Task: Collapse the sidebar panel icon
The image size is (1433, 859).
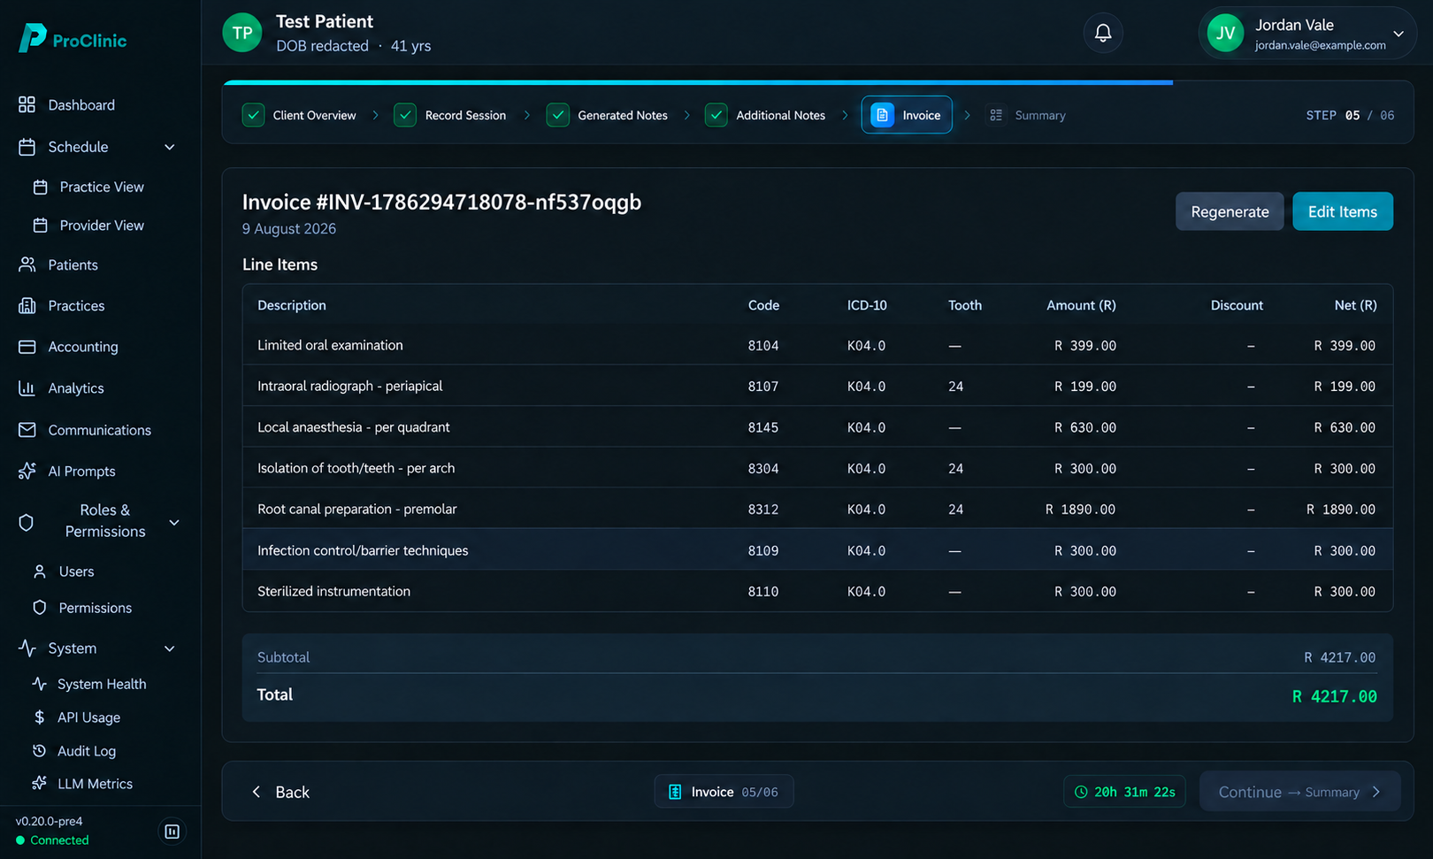Action: coord(172,832)
